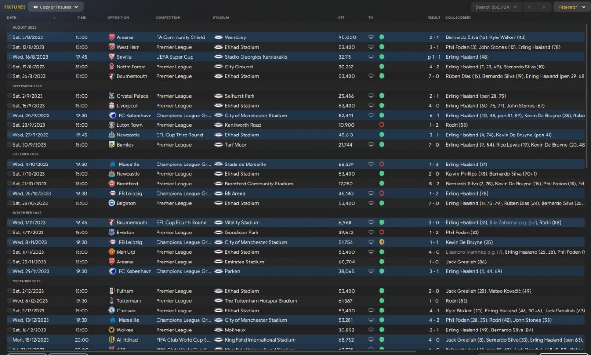This screenshot has width=591, height=355.
Task: Go to the next season with right arrow
Action: 544,7
